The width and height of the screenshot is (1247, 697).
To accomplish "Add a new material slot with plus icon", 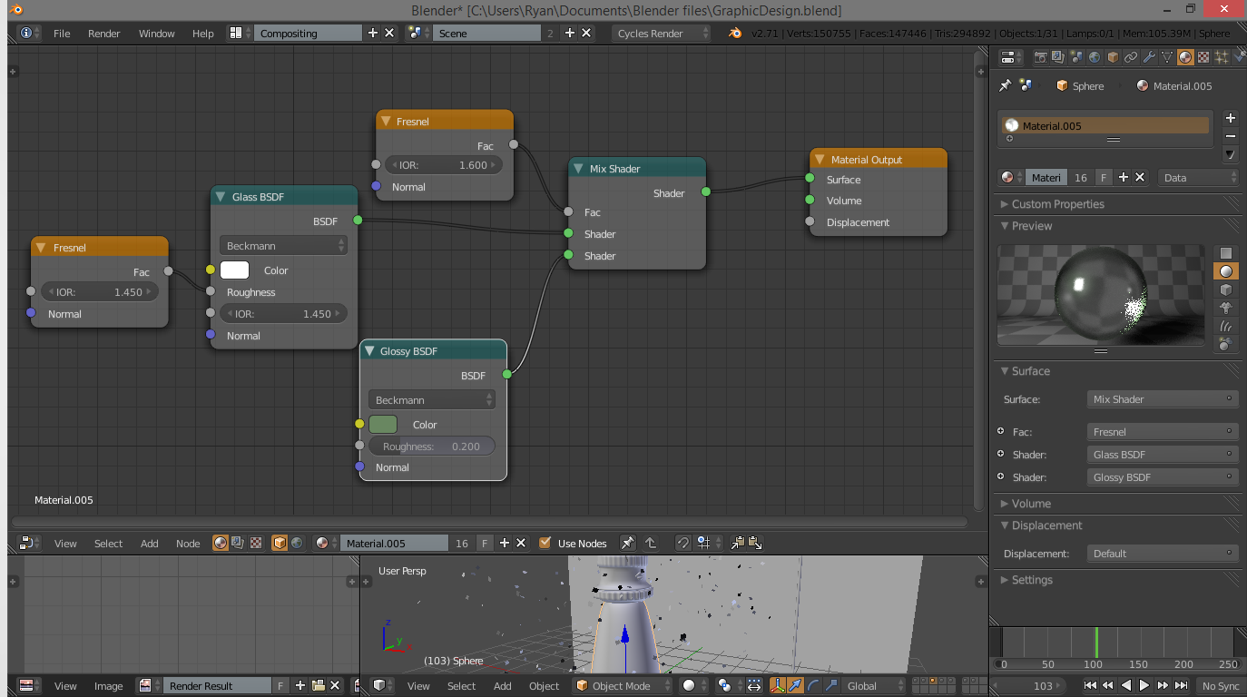I will point(1230,118).
